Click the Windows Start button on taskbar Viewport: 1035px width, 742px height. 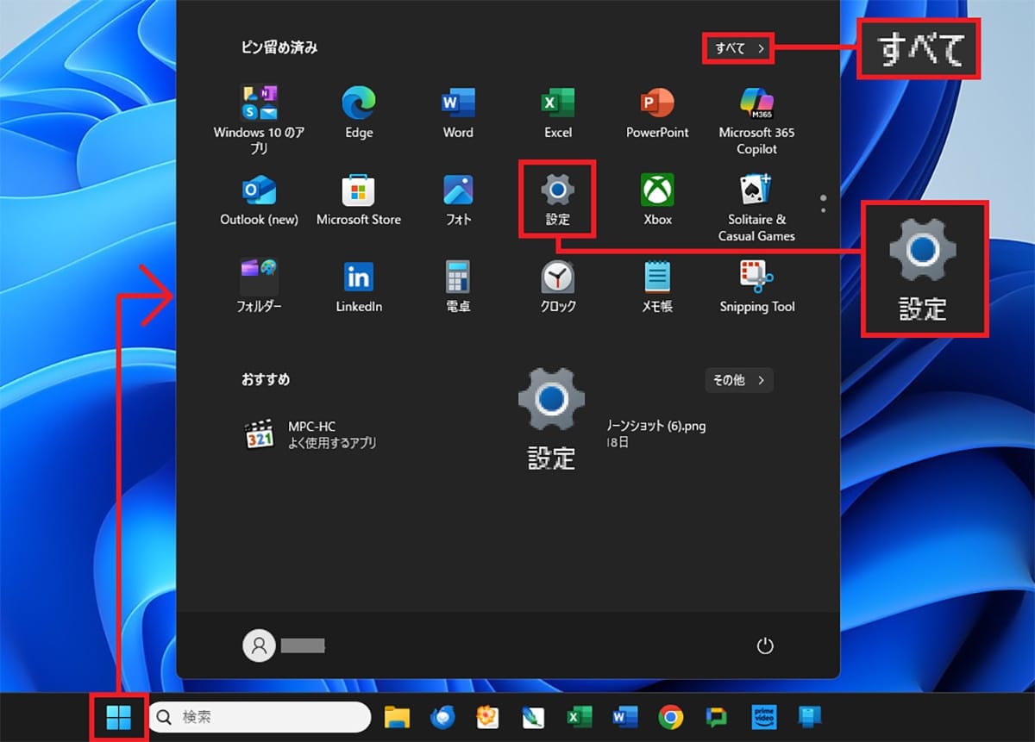pos(119,717)
